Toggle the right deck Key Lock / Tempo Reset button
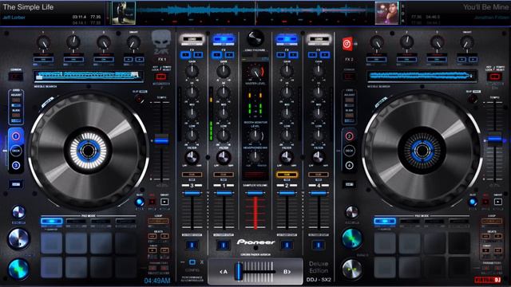The width and height of the screenshot is (511, 287). pyautogui.click(x=494, y=77)
